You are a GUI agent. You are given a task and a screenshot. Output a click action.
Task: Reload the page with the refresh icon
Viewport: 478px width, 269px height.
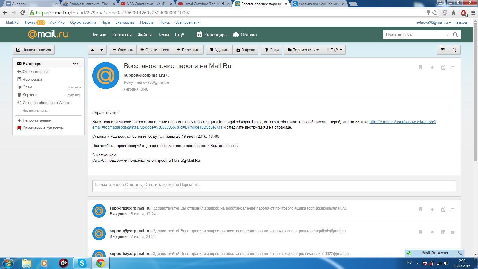(22, 13)
